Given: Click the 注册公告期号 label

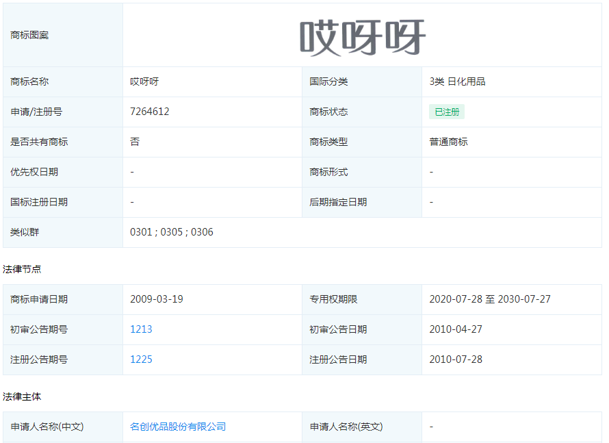Looking at the screenshot, I should pyautogui.click(x=39, y=359).
